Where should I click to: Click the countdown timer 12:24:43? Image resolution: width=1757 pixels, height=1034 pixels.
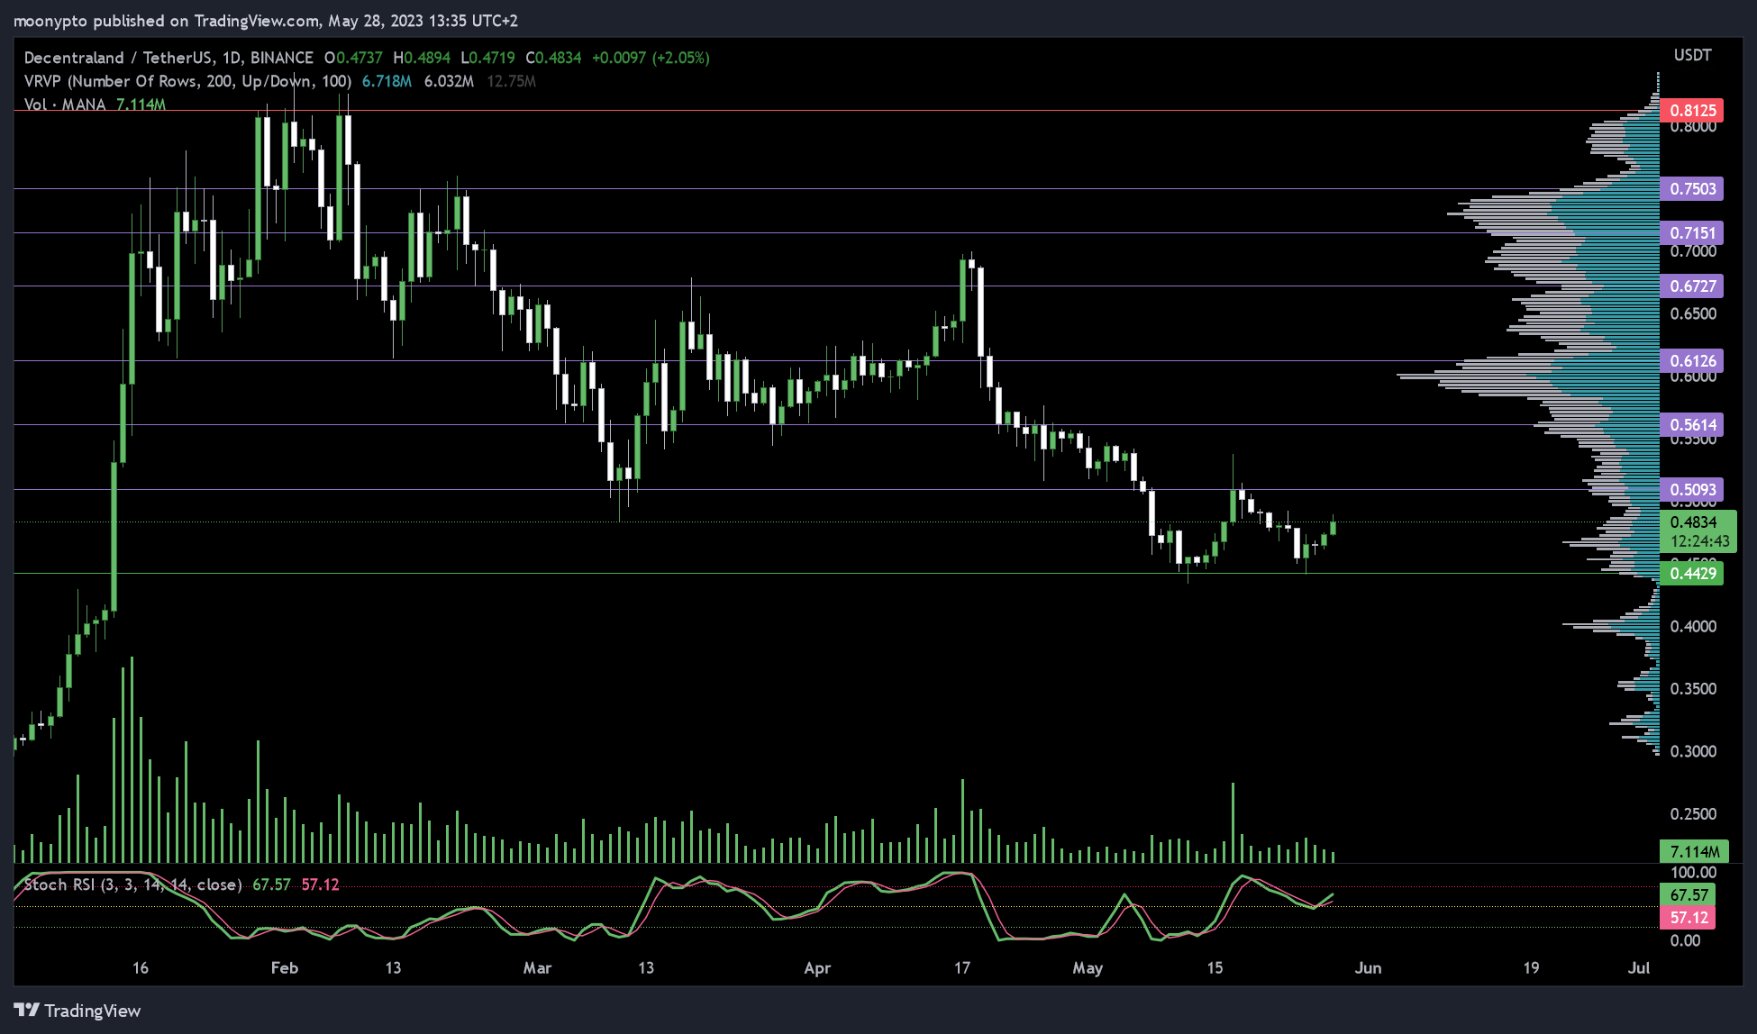pos(1699,541)
